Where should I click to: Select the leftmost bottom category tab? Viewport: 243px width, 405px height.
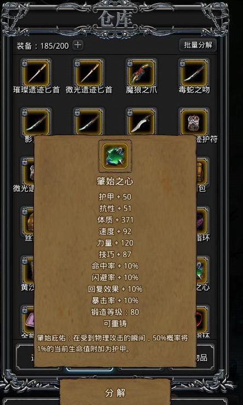tap(25, 357)
